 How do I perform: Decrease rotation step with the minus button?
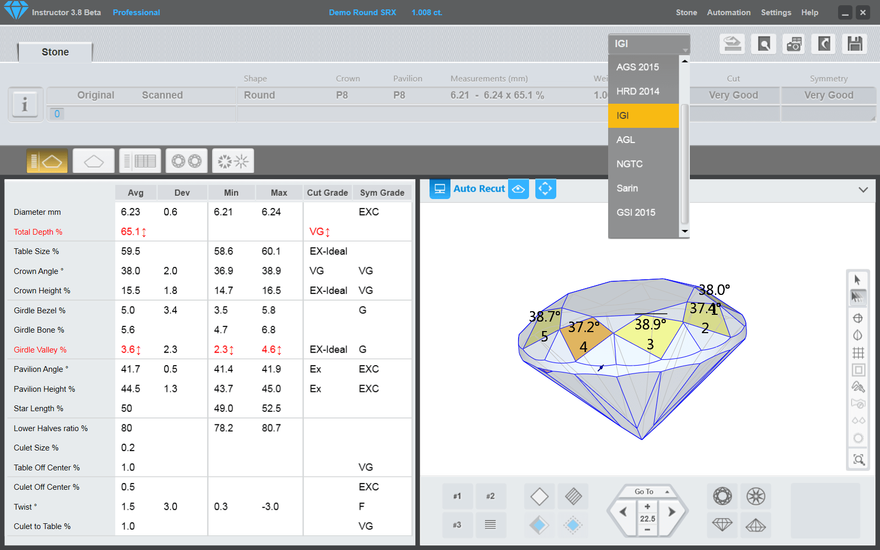pyautogui.click(x=647, y=530)
